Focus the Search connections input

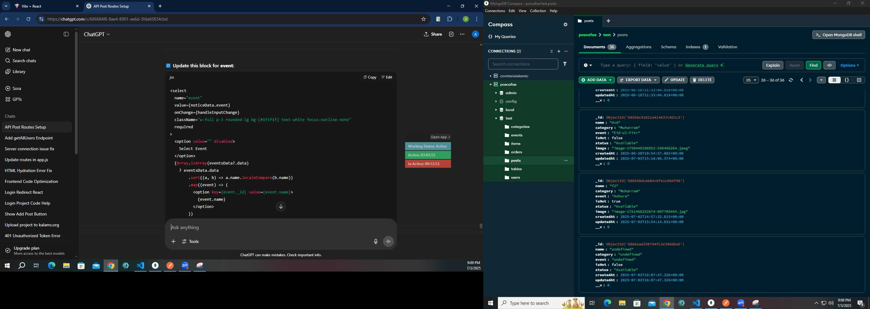click(523, 64)
